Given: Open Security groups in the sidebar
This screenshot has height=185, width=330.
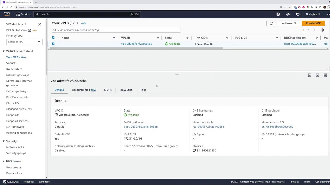Looking at the screenshot, I should click(x=16, y=153).
